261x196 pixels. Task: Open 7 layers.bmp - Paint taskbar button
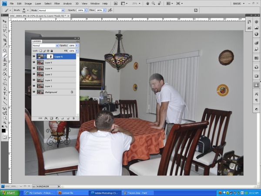pyautogui.click(x=137, y=193)
